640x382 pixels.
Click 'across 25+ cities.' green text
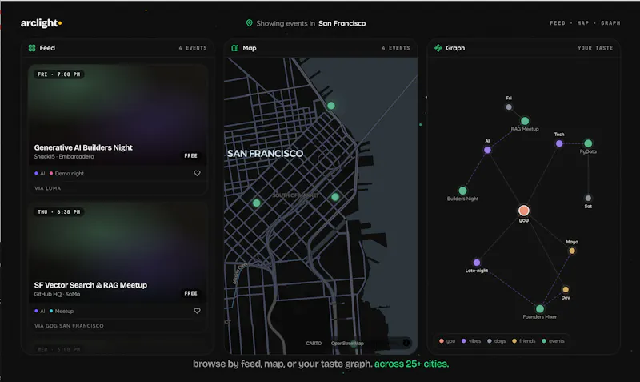(x=411, y=364)
